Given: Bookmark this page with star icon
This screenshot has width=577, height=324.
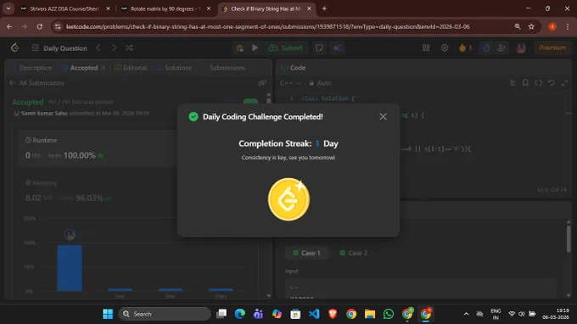Looking at the screenshot, I should [531, 27].
